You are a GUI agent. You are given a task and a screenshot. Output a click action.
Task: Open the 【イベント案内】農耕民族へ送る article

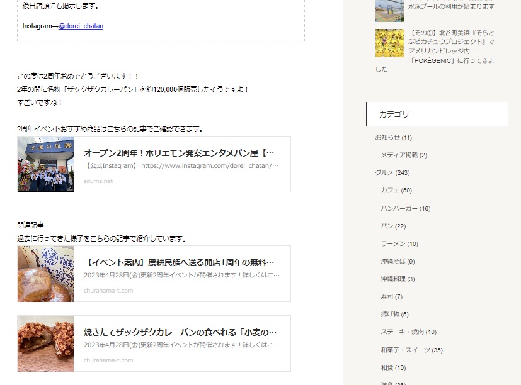point(179,262)
